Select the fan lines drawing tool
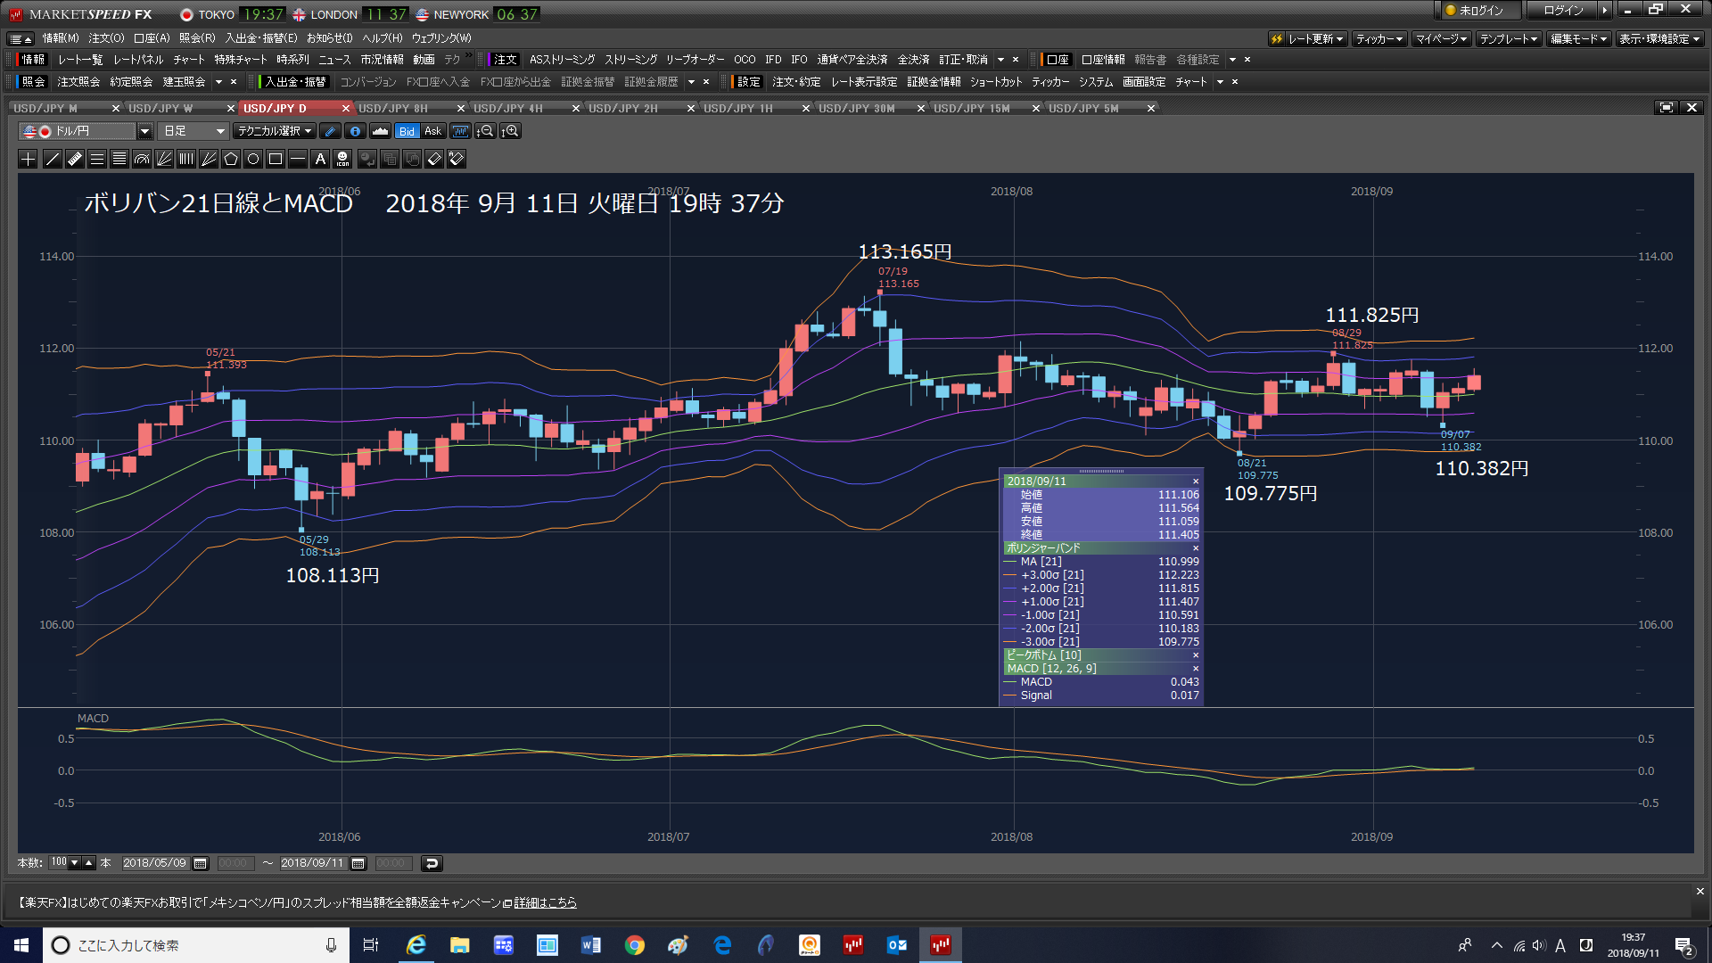1712x963 pixels. 164,159
